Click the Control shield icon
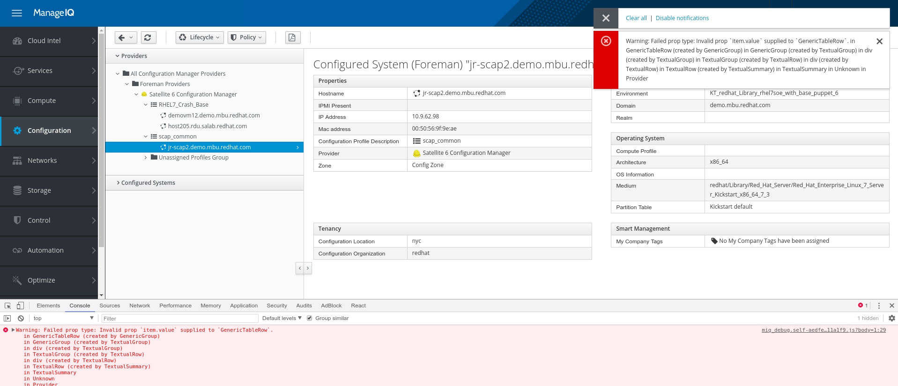Image resolution: width=898 pixels, height=386 pixels. click(17, 220)
